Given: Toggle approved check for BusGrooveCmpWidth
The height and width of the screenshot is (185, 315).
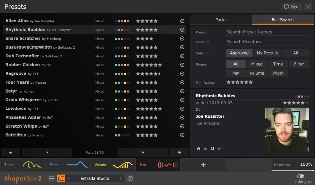Looking at the screenshot, I should coord(182,47).
